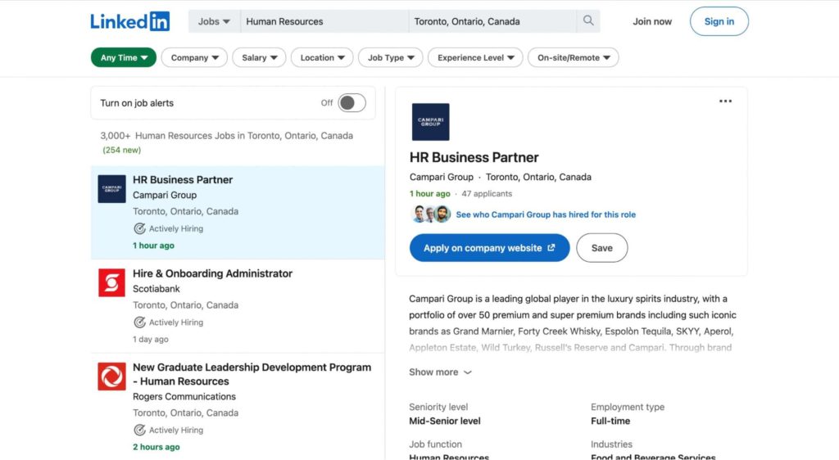Click the search magnifier icon
Screen dimensions: 839x460
(588, 20)
